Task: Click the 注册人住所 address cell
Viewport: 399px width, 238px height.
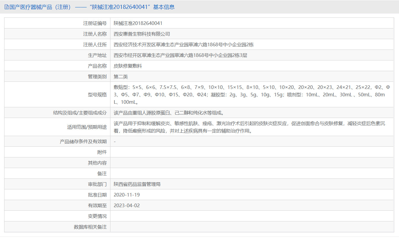Action: point(178,44)
